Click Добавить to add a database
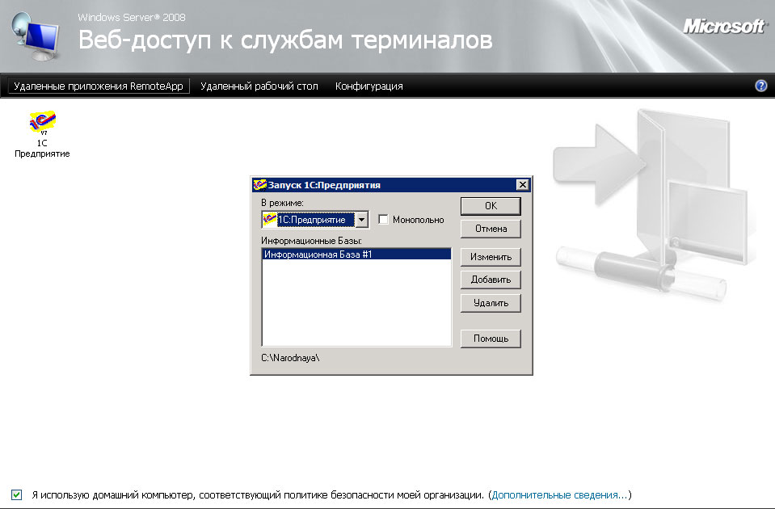This screenshot has height=509, width=775. [491, 280]
